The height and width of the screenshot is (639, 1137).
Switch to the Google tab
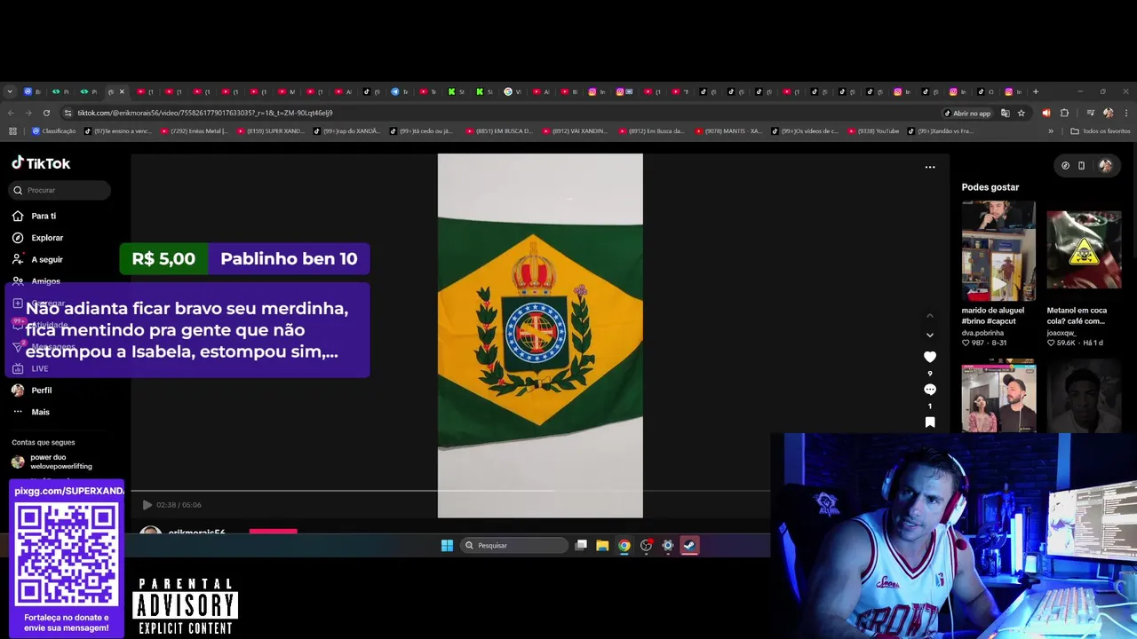pos(513,91)
